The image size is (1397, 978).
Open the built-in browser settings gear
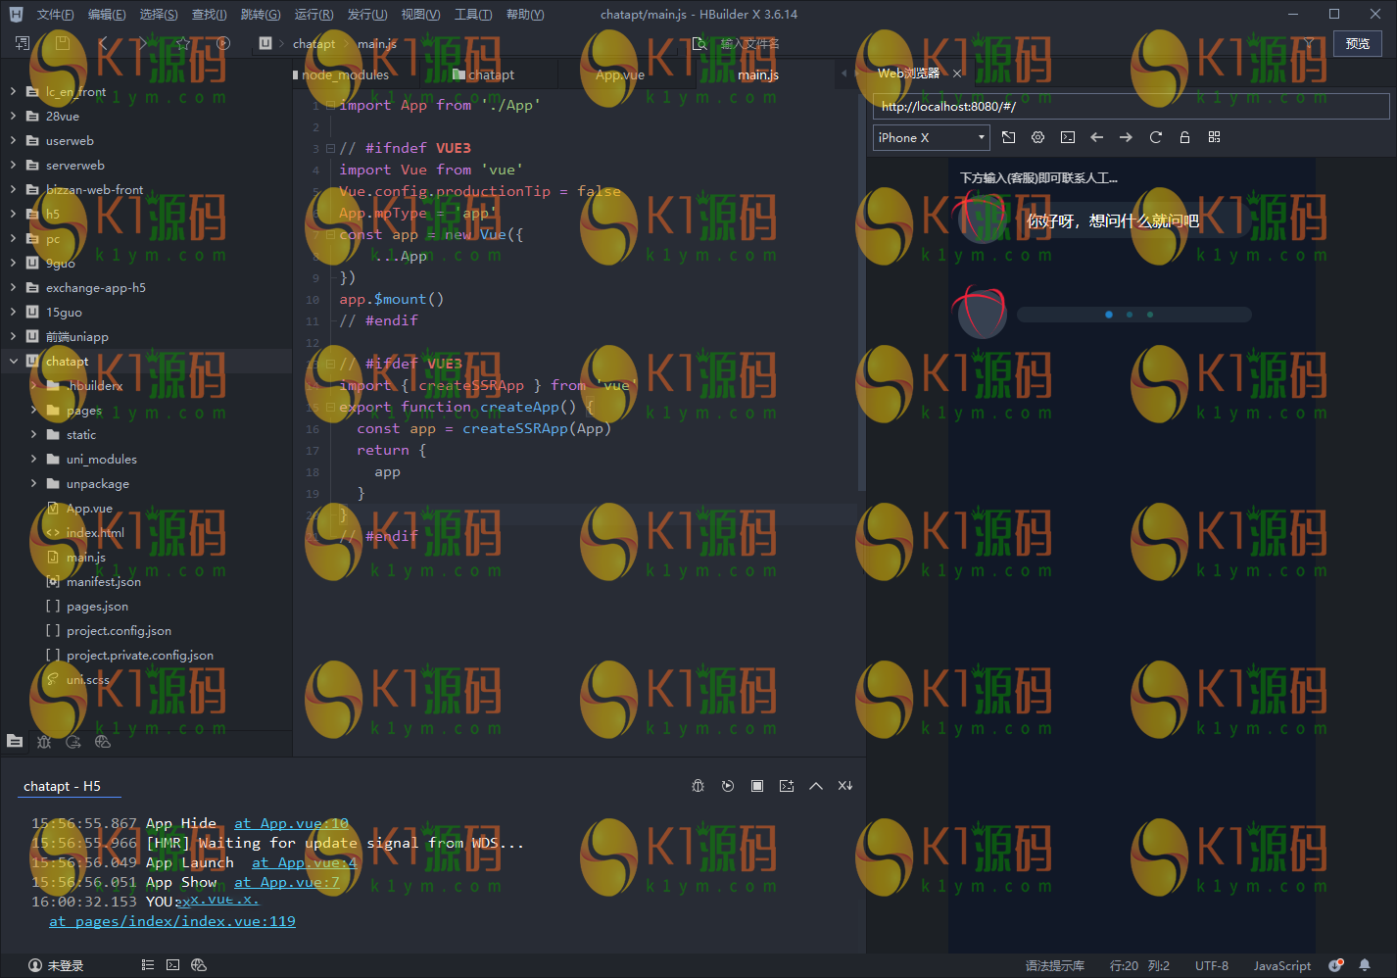[x=1038, y=137]
